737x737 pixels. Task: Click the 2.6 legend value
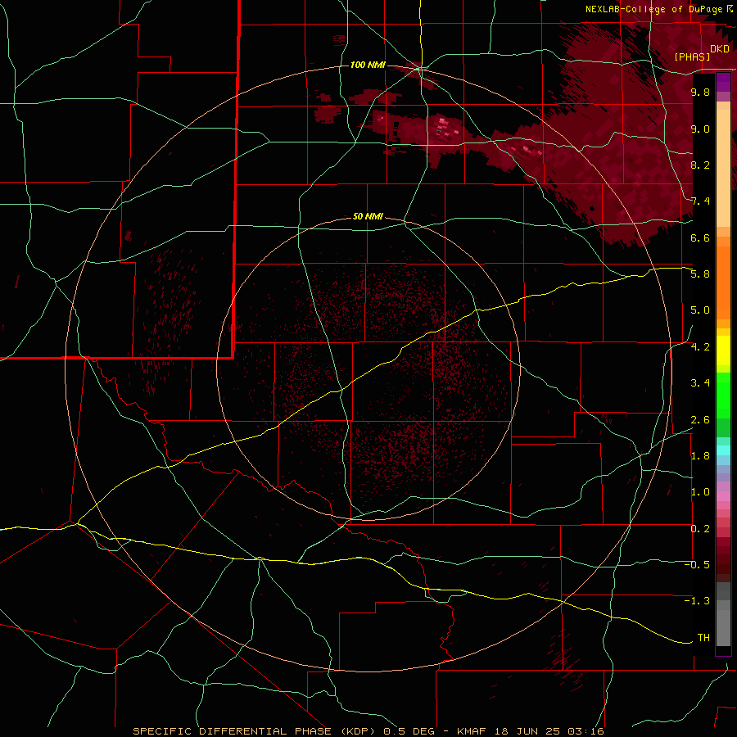click(x=700, y=419)
